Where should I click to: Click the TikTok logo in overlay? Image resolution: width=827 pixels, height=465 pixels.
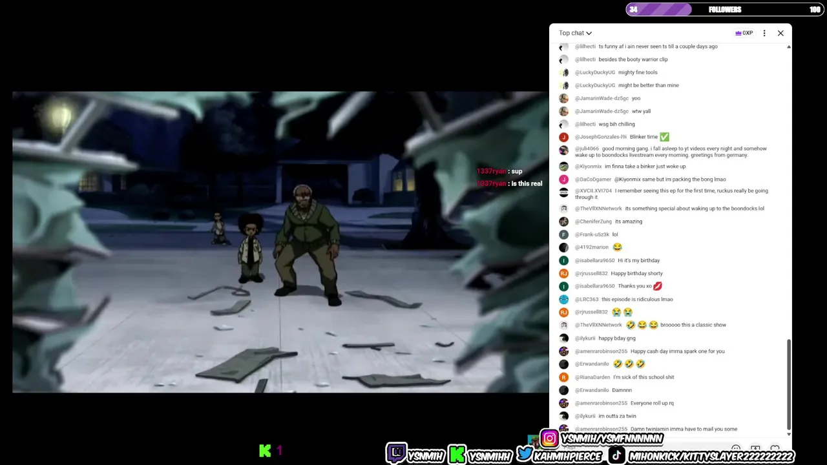coord(616,455)
